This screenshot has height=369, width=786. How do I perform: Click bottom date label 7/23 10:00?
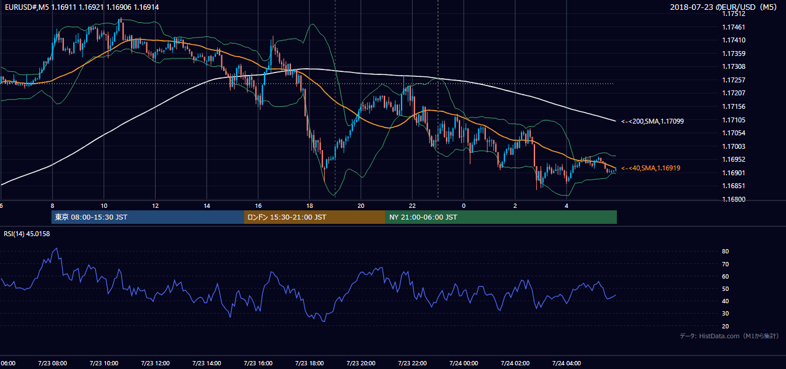click(103, 363)
